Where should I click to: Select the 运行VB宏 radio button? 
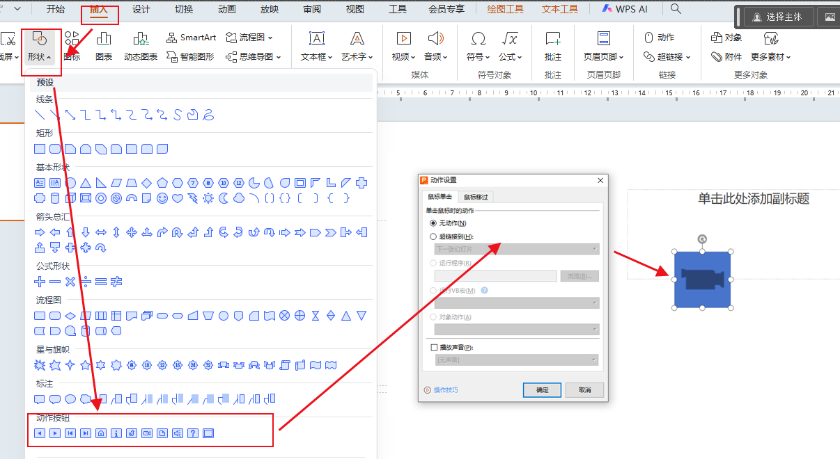click(x=433, y=291)
